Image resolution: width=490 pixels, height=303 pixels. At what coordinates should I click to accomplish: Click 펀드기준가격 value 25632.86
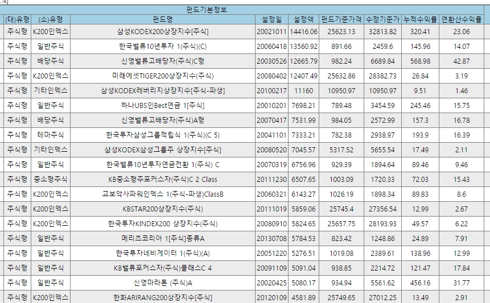point(341,76)
